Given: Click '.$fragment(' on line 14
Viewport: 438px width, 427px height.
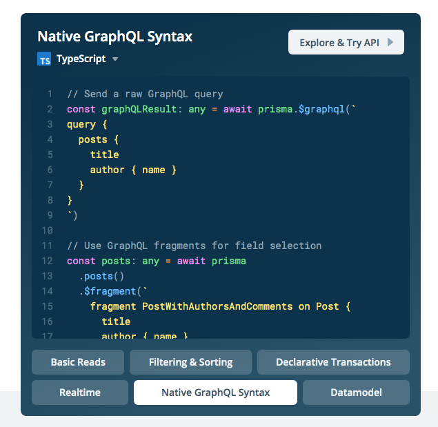Looking at the screenshot, I should click(x=112, y=292).
